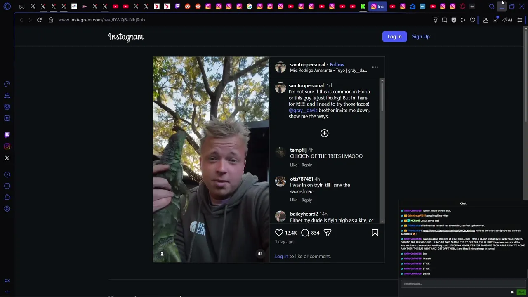Click the green Chat send button

point(521,292)
